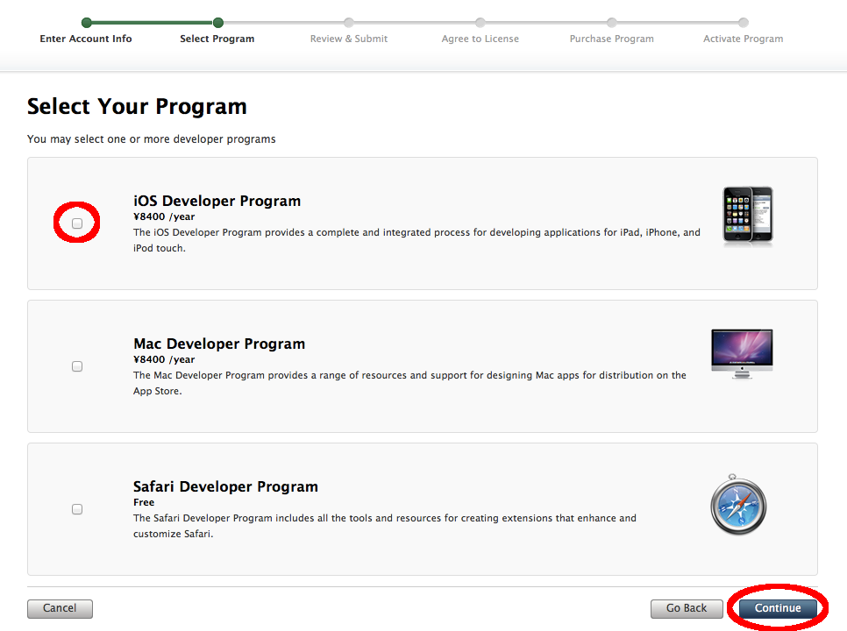Click the progress dot above Enter Account Info
The width and height of the screenshot is (847, 631).
(87, 23)
